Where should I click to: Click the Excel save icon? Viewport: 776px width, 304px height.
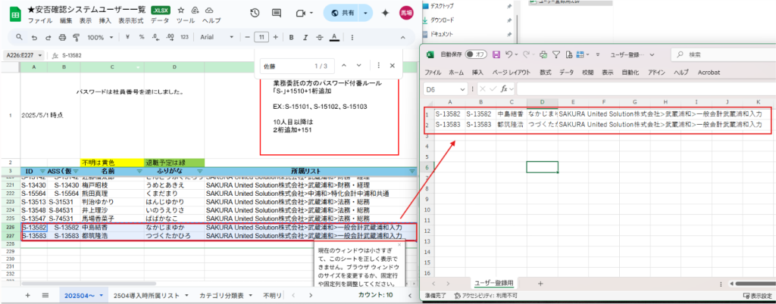496,54
